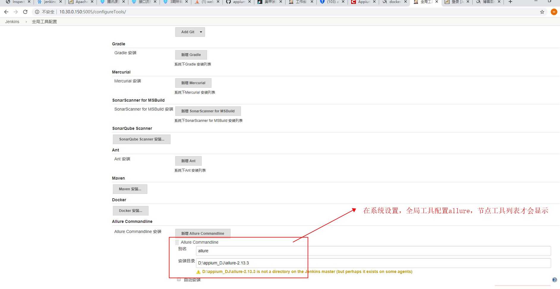Screen dimensions: 560x289
Task: Click the breadcrumb arrow after Jenkins
Action: tap(26, 22)
